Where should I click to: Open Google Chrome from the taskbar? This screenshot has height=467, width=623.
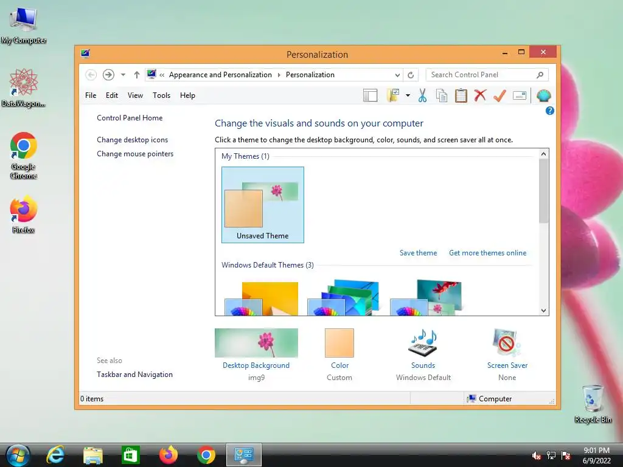tap(206, 455)
